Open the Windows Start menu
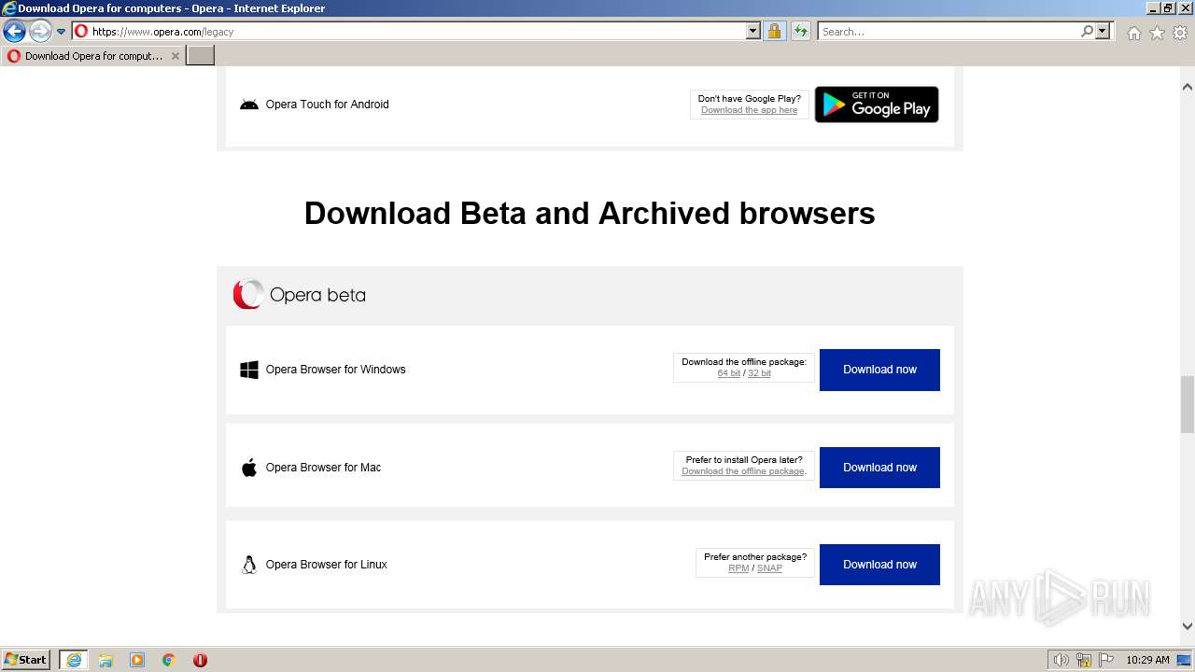Image resolution: width=1195 pixels, height=672 pixels. (26, 660)
